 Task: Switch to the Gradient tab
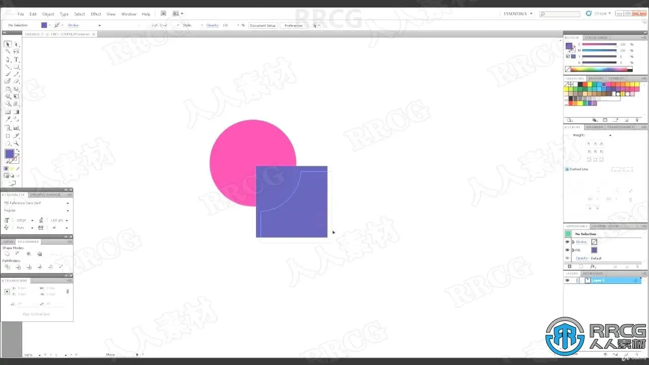pos(594,127)
